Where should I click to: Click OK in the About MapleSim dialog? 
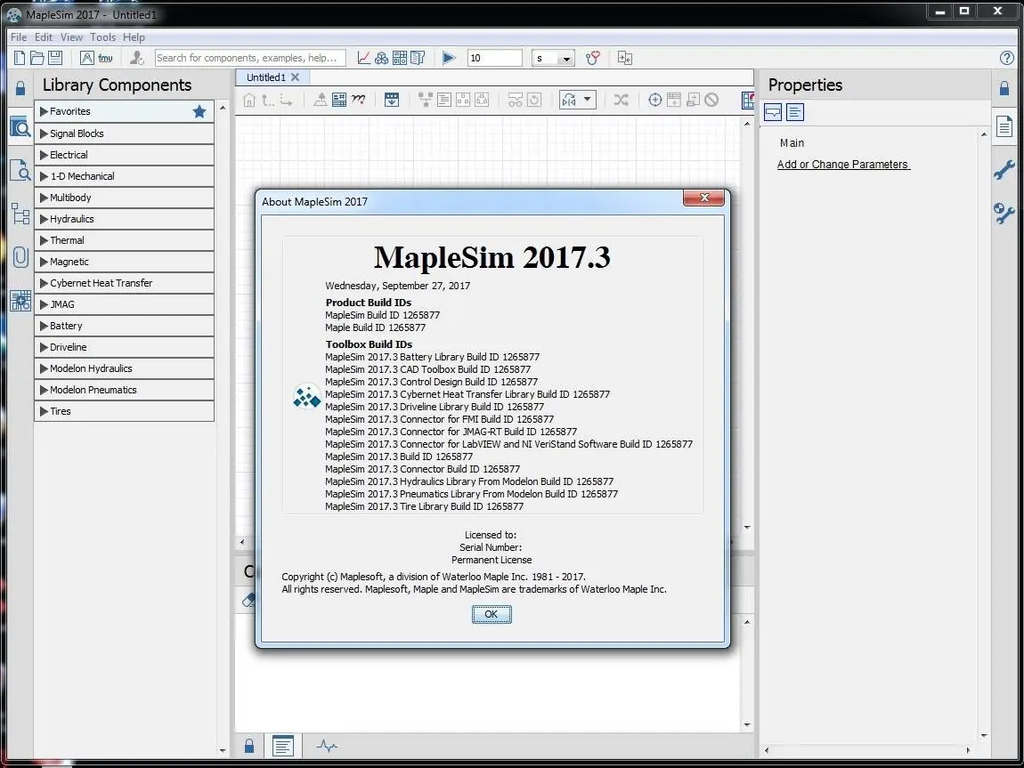coord(492,614)
